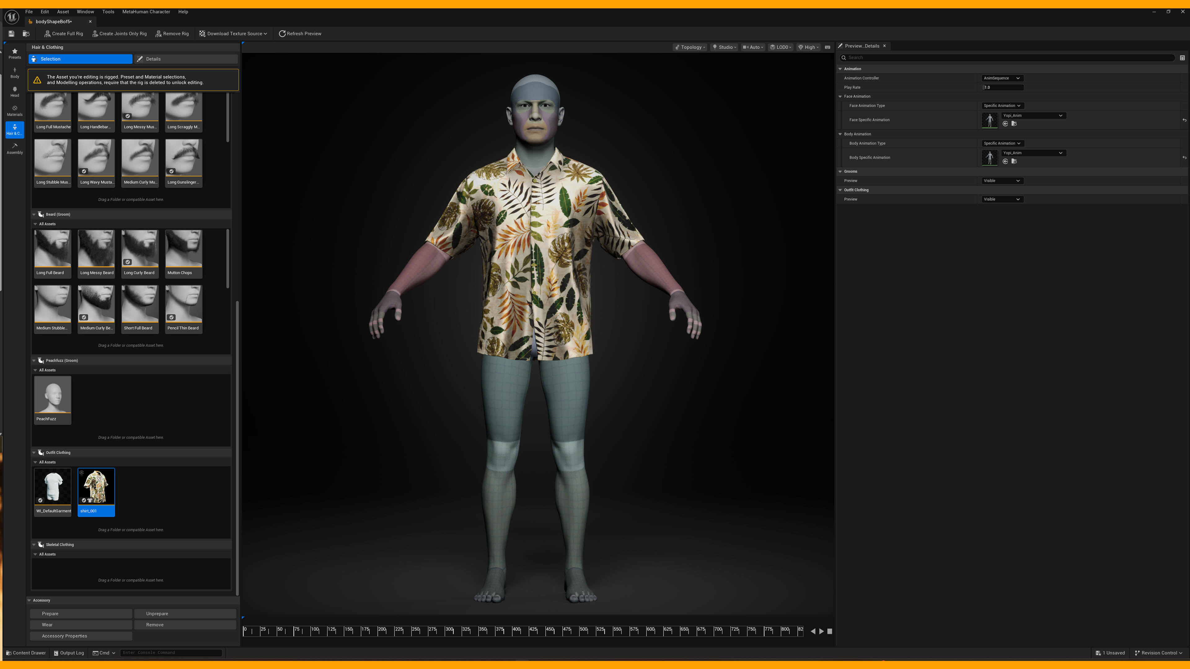Open the Topology viewport dropdown
This screenshot has height=669, width=1190.
coord(690,47)
